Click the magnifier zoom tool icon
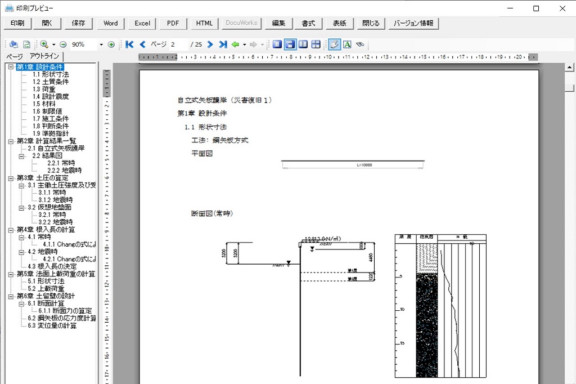 (44, 44)
